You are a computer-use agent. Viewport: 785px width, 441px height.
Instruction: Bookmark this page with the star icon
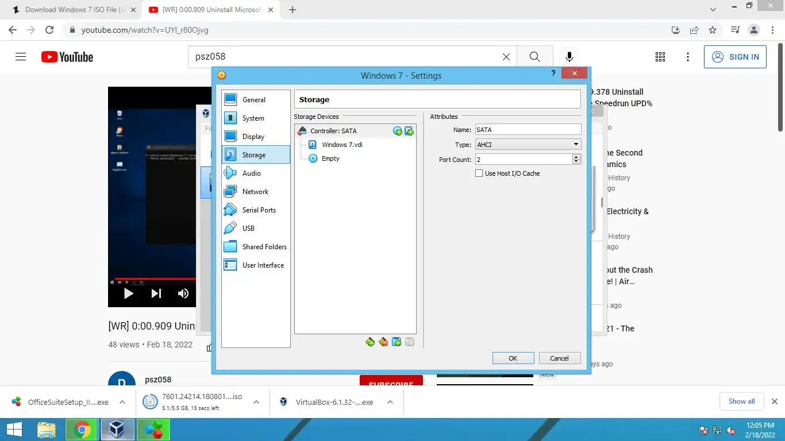click(713, 30)
